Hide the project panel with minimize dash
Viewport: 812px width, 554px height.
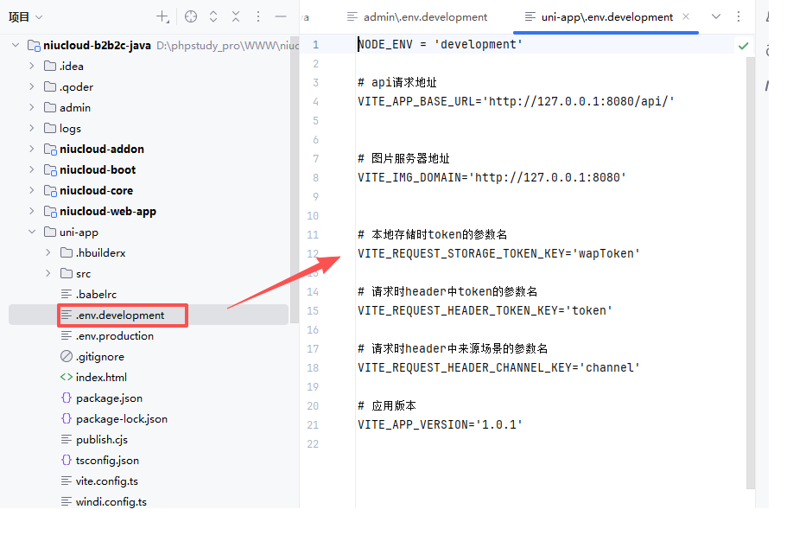(281, 16)
